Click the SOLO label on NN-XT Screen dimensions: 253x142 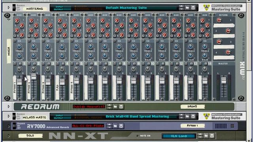(30, 136)
